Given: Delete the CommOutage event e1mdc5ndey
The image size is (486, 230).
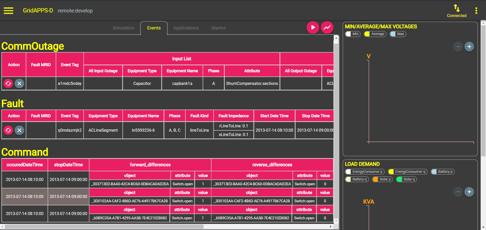Looking at the screenshot, I should coord(19,83).
